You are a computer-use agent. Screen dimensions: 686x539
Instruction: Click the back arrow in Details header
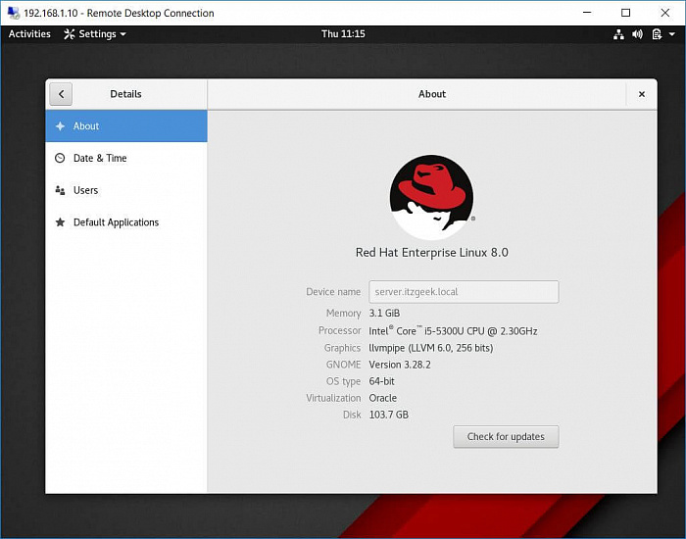tap(61, 94)
